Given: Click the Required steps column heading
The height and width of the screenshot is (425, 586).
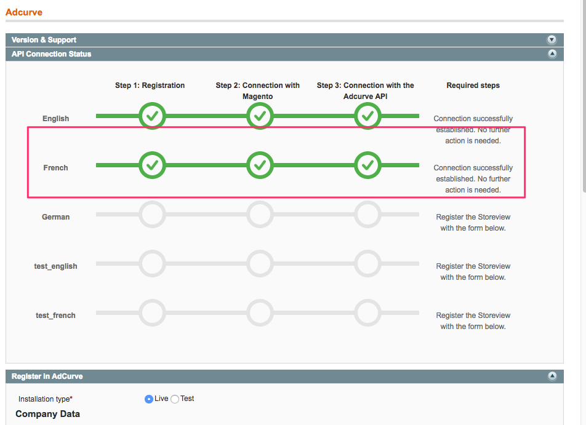Looking at the screenshot, I should pyautogui.click(x=473, y=85).
